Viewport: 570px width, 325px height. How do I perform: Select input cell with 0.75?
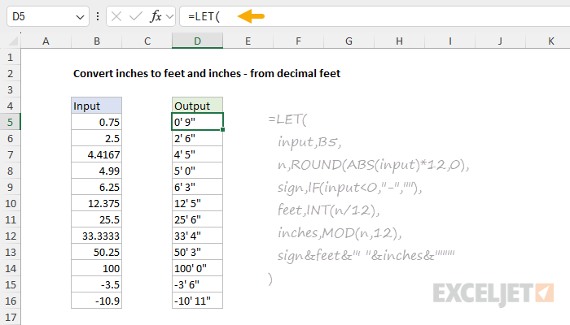97,122
